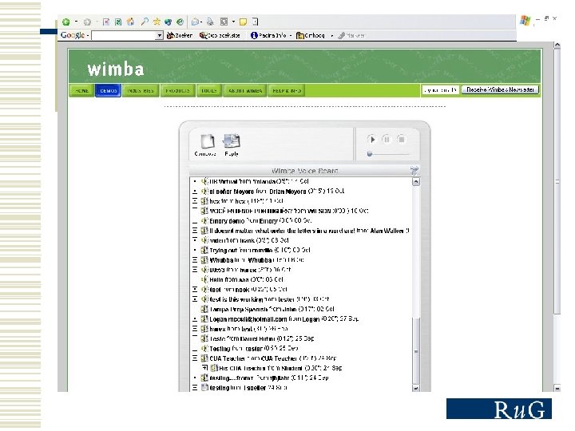Viewport: 575px width, 431px height.
Task: Click the browser Stop icon
Action: [x=106, y=22]
